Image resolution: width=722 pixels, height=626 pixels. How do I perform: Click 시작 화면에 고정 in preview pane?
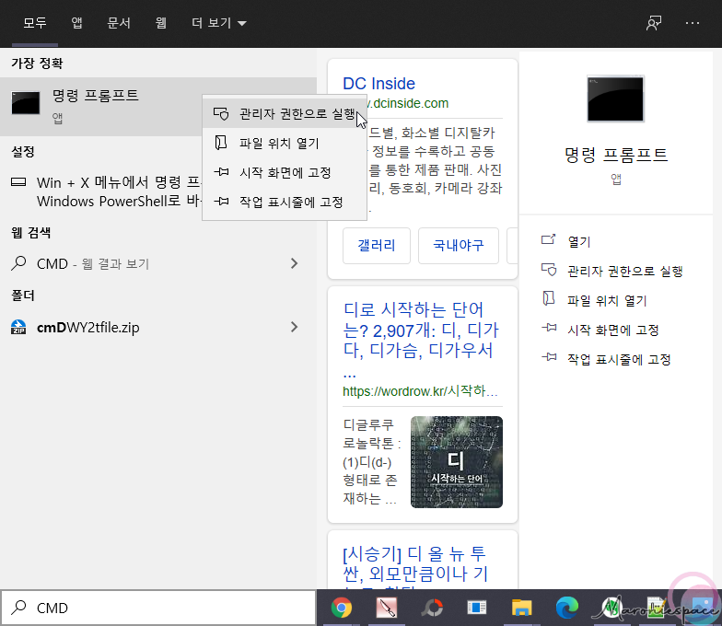(x=613, y=330)
